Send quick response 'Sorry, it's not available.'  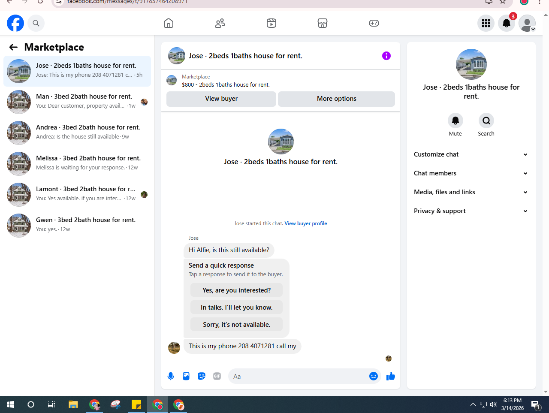(236, 325)
